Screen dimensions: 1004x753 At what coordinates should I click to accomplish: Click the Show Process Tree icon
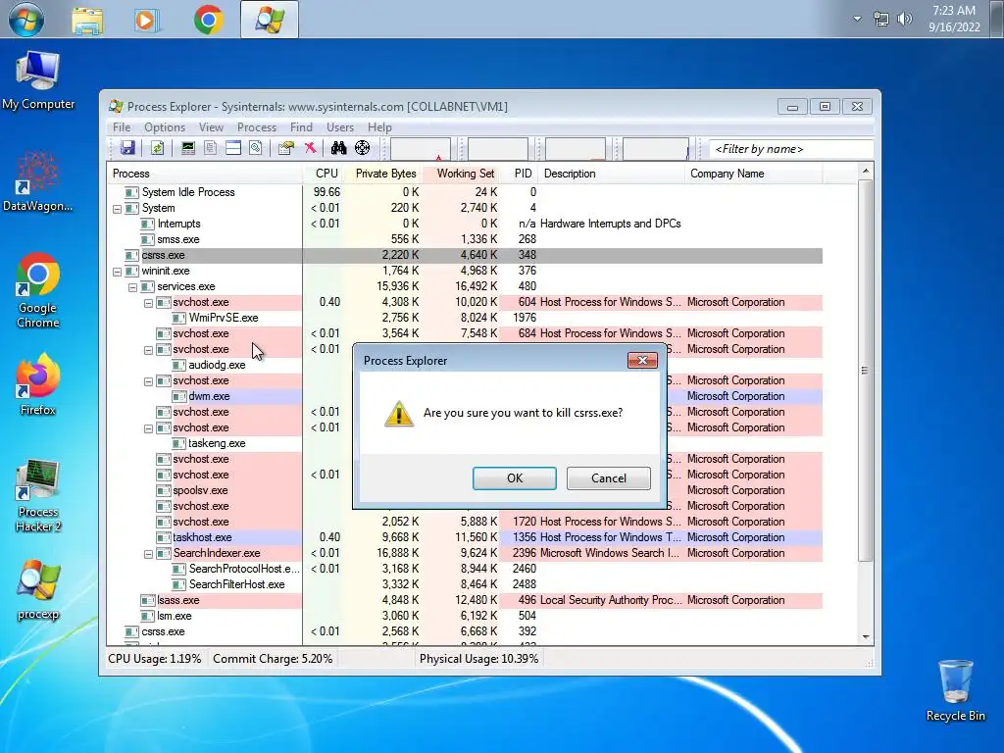pos(210,149)
